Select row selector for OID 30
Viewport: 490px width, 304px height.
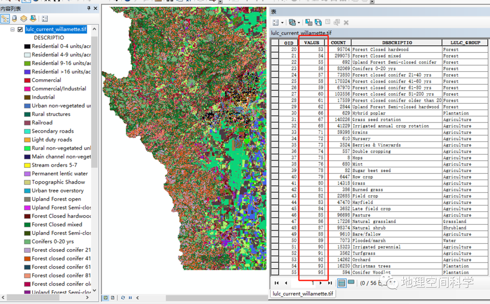pos(274,113)
